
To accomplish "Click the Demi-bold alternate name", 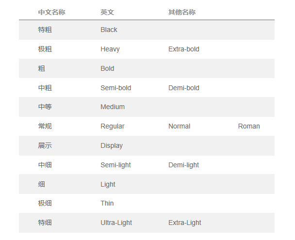I will pyautogui.click(x=183, y=88).
